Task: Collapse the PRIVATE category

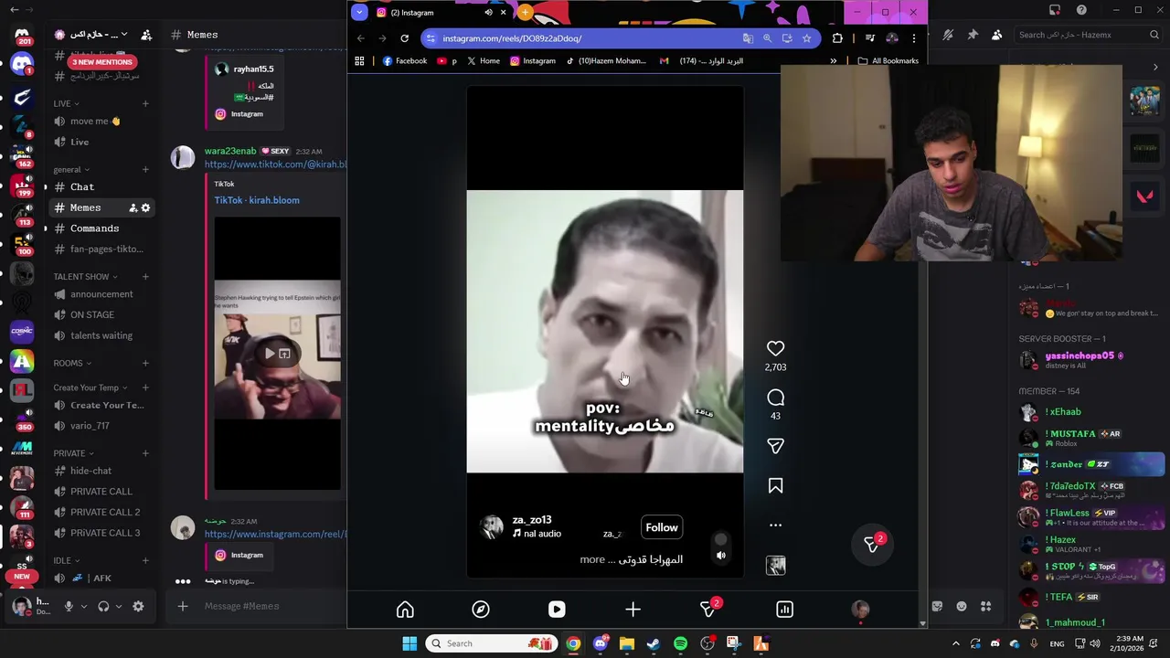Action: [x=74, y=453]
